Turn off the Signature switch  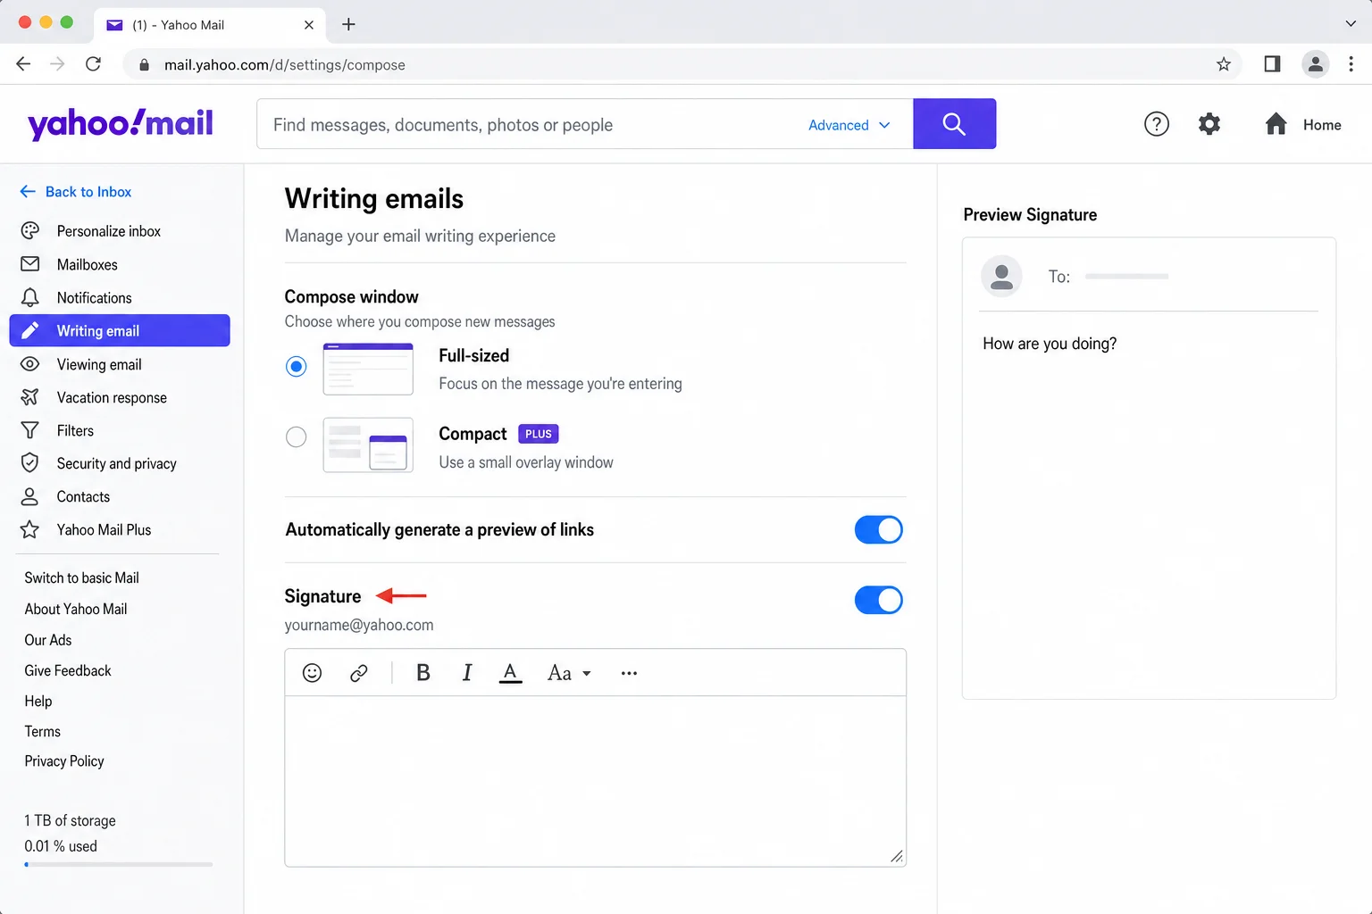coord(879,600)
